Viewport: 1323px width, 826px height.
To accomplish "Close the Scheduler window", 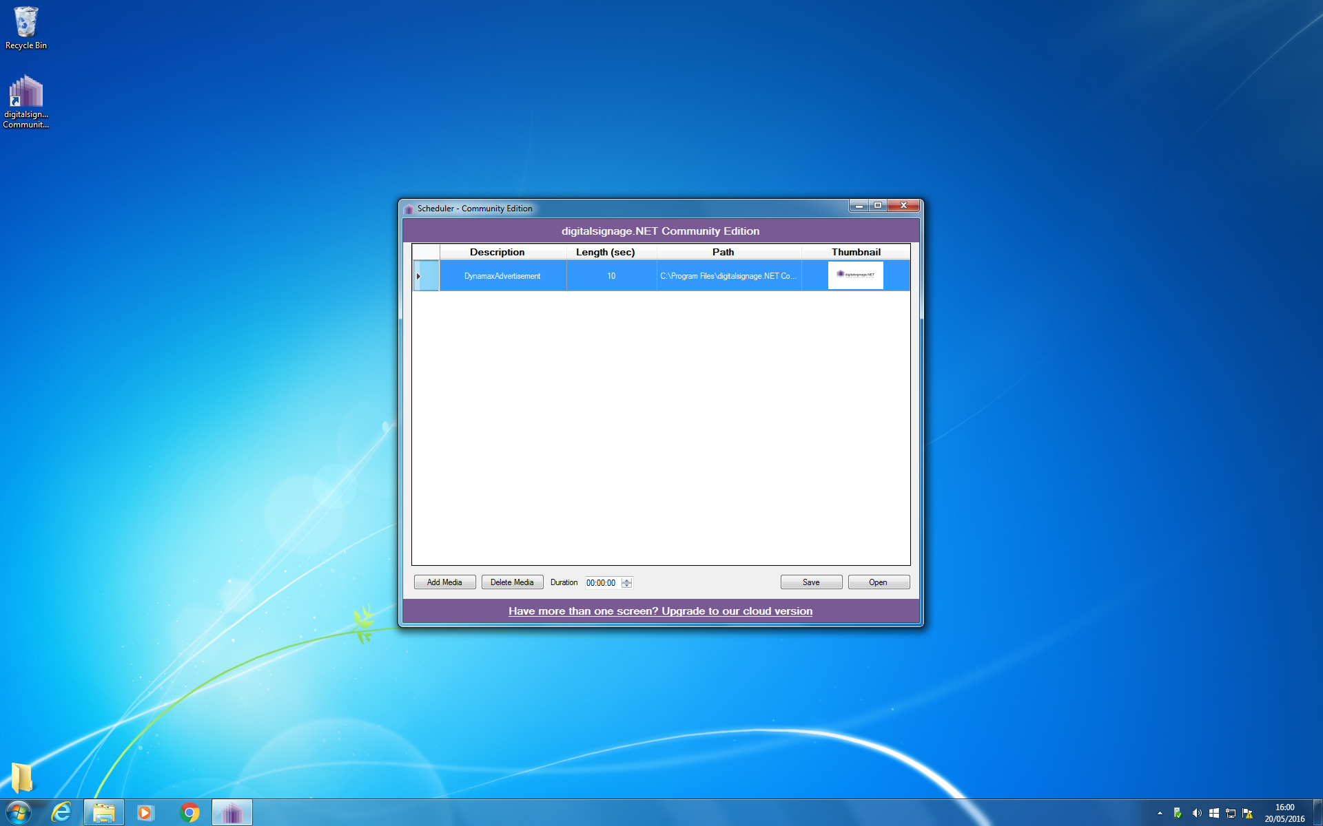I will click(x=903, y=206).
